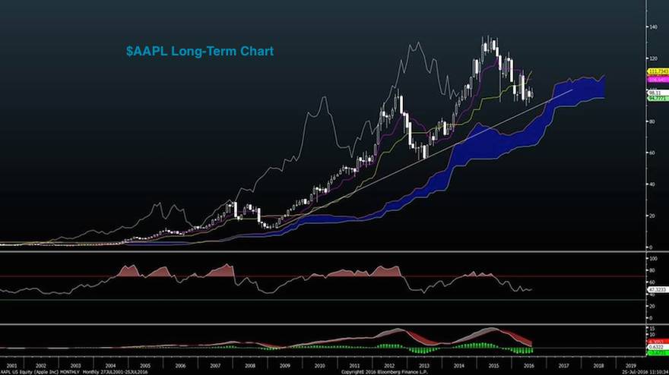Viewport: 669px width, 375px height.
Task: Select the 2006 year label on time axis
Action: pos(180,366)
